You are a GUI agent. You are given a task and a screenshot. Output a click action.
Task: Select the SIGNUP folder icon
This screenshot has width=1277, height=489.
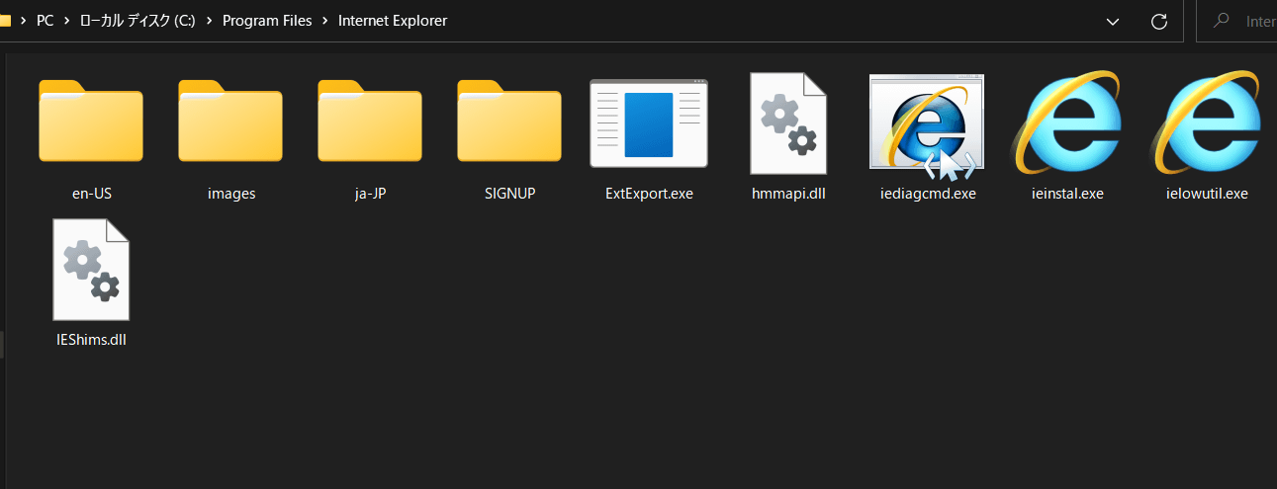pyautogui.click(x=509, y=121)
